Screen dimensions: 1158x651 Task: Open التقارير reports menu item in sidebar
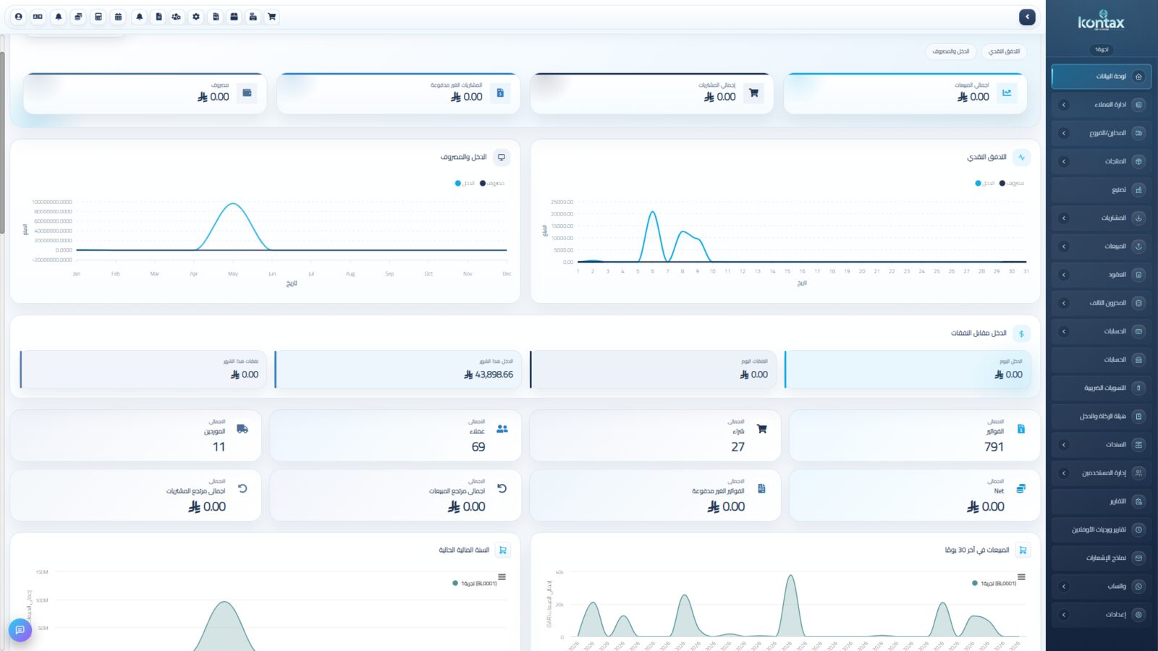[x=1101, y=501]
